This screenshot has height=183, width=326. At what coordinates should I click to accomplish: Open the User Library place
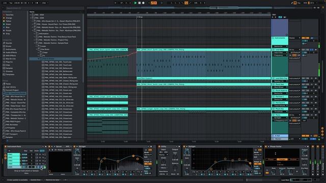pos(11,87)
